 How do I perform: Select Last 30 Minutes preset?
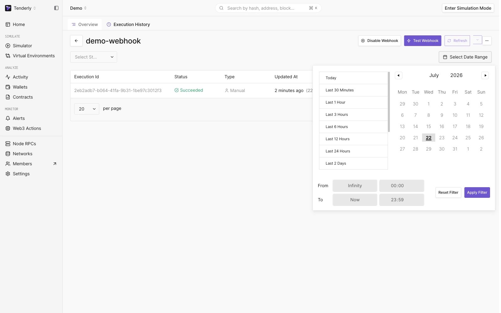pyautogui.click(x=354, y=90)
